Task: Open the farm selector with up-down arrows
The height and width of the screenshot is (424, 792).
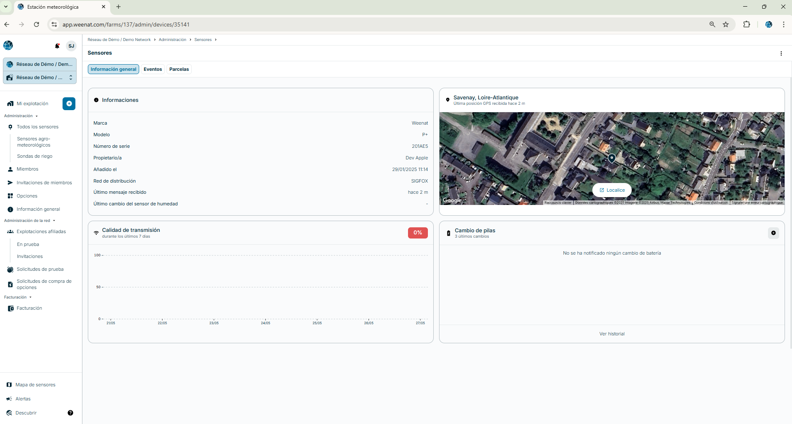Action: pyautogui.click(x=40, y=77)
